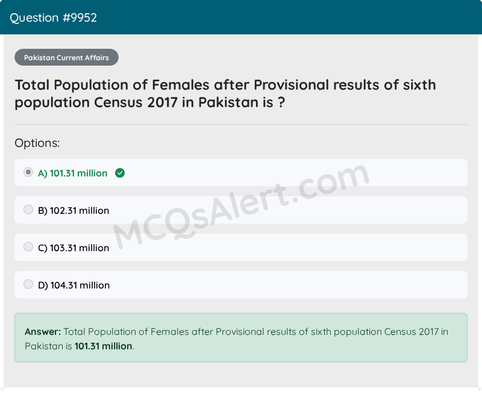This screenshot has width=482, height=406.
Task: Click the bold 'Answer:' label
Action: pos(43,332)
